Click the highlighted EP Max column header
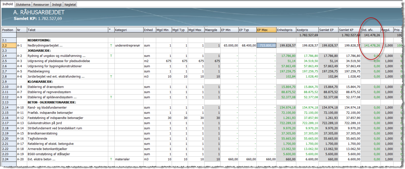Image resolution: width=405 pixels, height=169 pixels. pos(266,30)
